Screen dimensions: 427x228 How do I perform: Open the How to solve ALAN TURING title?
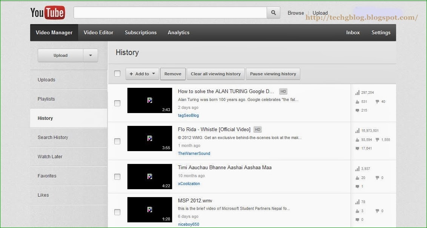point(226,92)
